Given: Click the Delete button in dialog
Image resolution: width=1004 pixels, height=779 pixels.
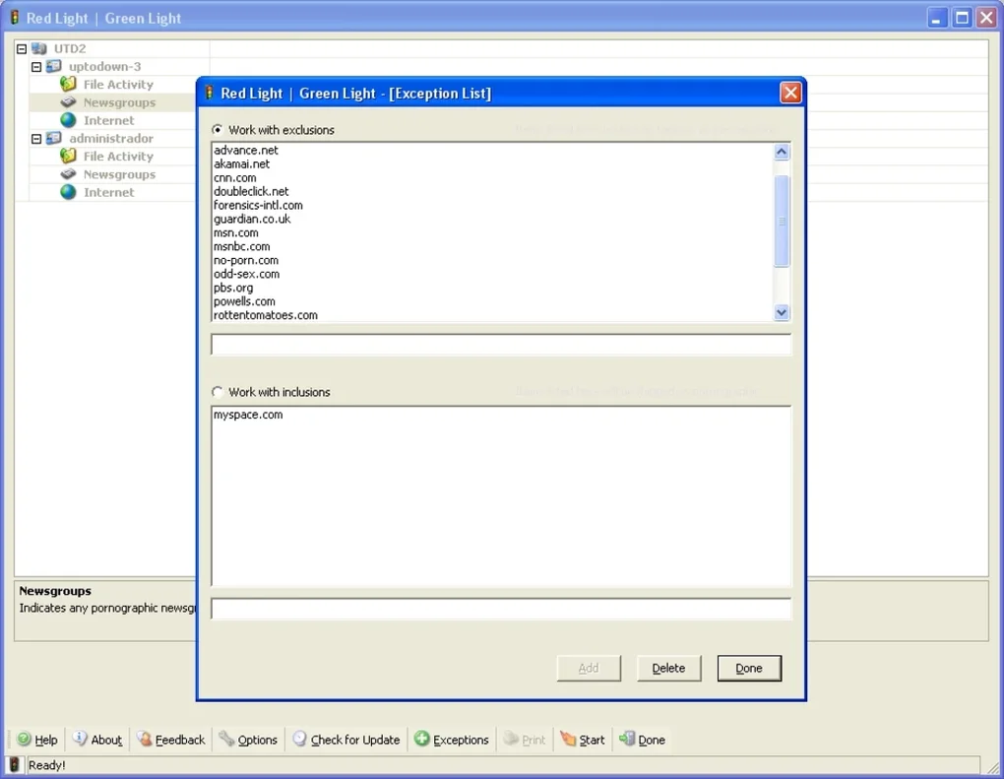Looking at the screenshot, I should tap(668, 668).
